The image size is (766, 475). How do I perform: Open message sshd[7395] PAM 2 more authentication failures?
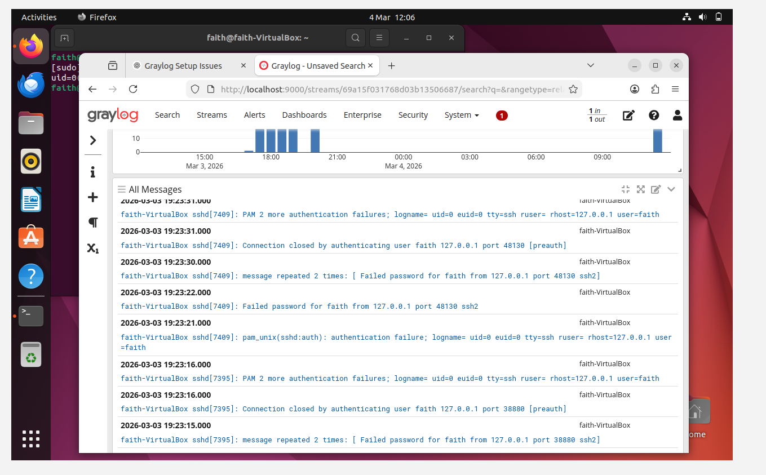click(x=390, y=379)
